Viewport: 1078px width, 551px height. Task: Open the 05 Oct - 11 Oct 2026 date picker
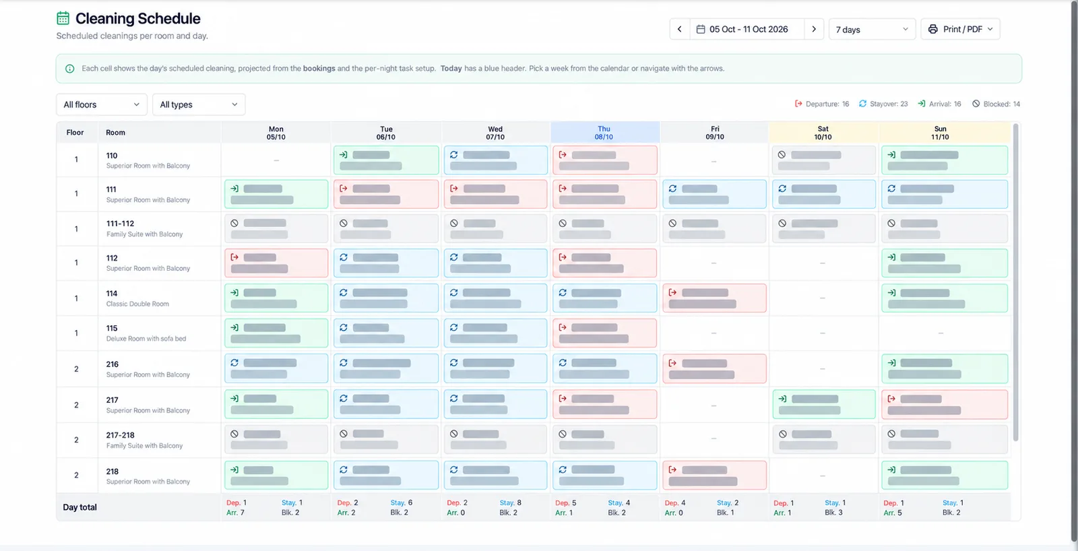click(x=747, y=29)
